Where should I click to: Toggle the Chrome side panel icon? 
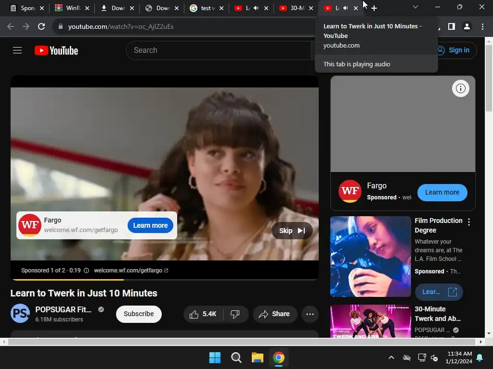click(452, 27)
